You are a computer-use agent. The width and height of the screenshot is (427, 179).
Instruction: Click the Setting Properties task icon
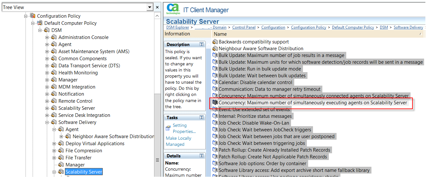(168, 128)
